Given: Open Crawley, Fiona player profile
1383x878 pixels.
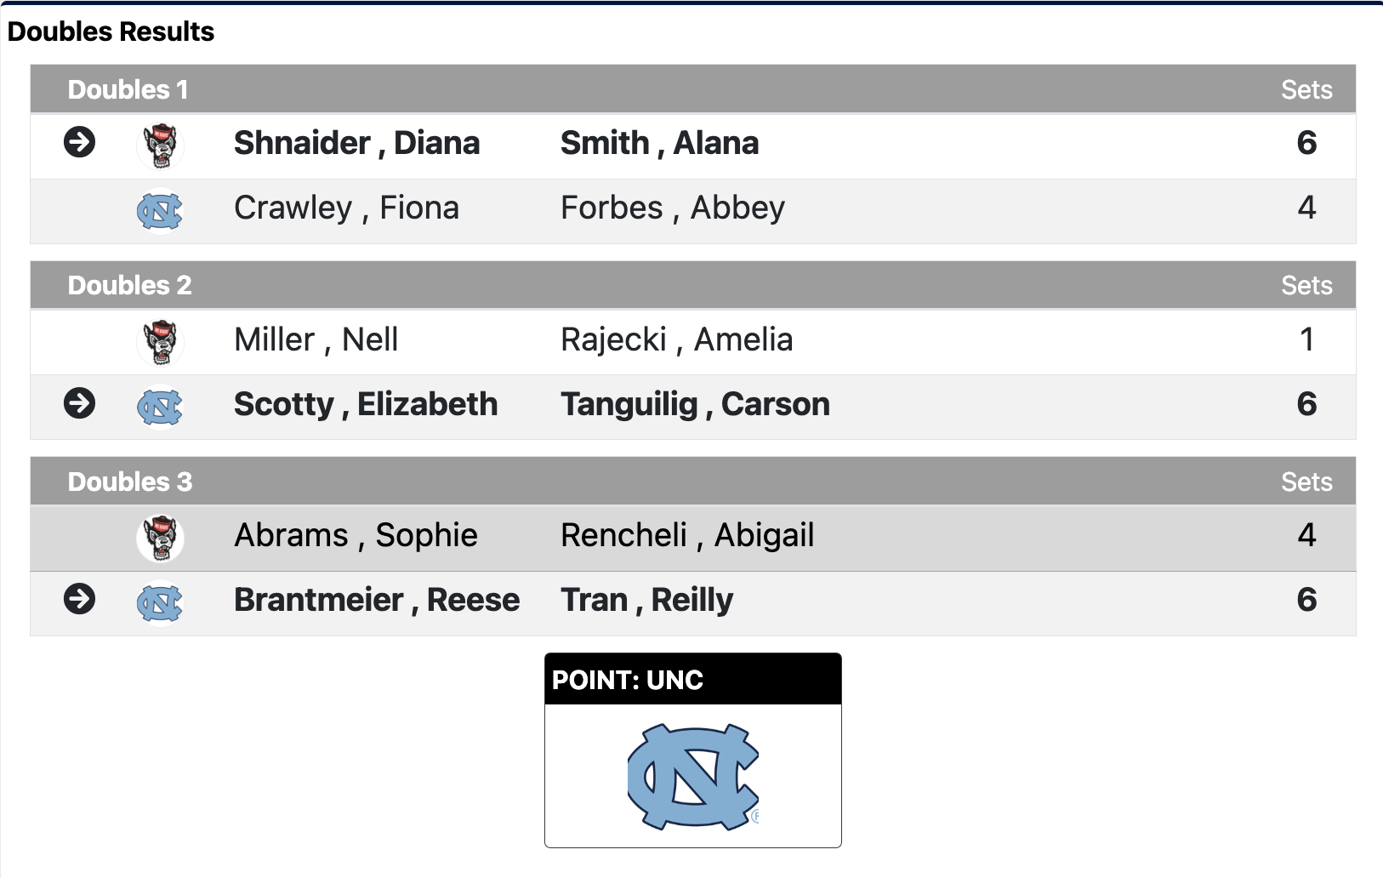Looking at the screenshot, I should [x=346, y=208].
